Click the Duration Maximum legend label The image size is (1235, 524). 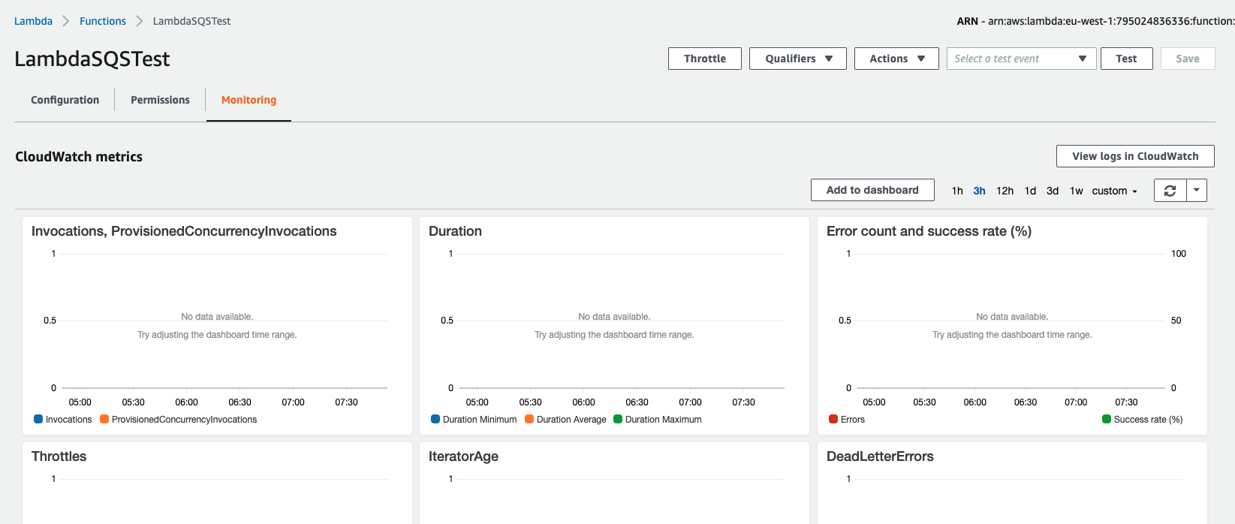(664, 420)
